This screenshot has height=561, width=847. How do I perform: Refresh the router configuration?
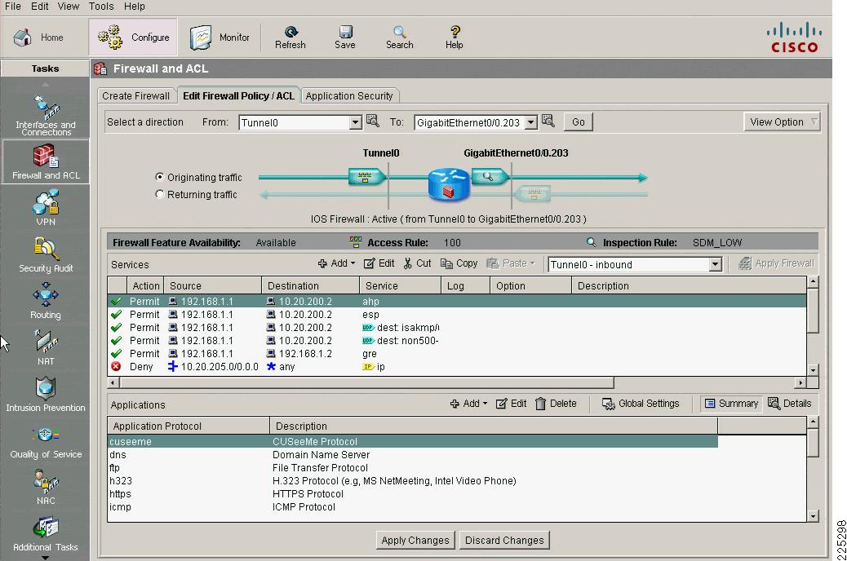pos(290,38)
